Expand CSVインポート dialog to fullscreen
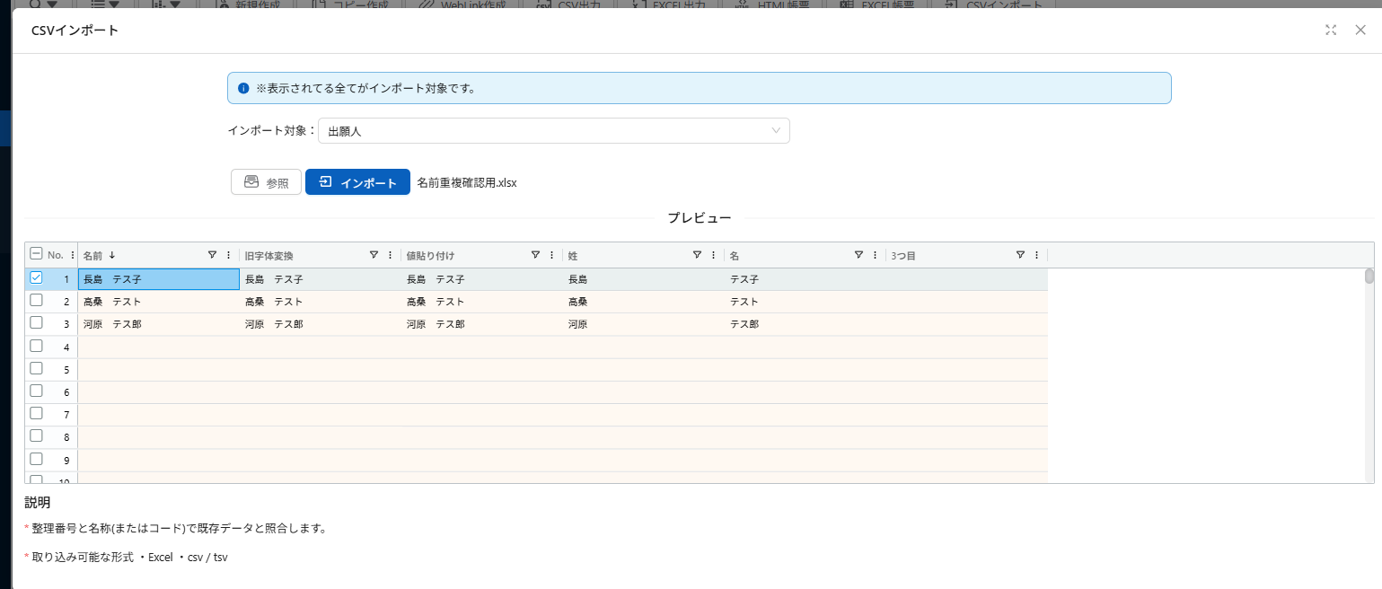Screen dimensions: 1382x589 [x=1331, y=30]
